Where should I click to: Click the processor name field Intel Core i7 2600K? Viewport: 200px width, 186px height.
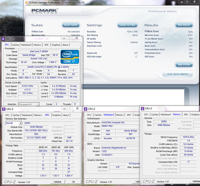pos(39,52)
